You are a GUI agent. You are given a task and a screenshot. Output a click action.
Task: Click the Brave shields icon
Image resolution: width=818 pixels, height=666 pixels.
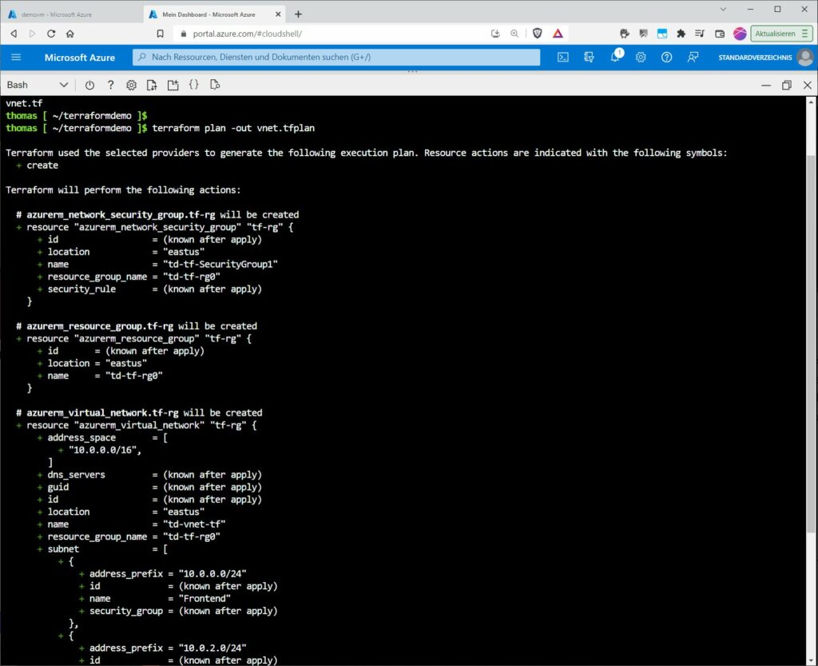538,34
